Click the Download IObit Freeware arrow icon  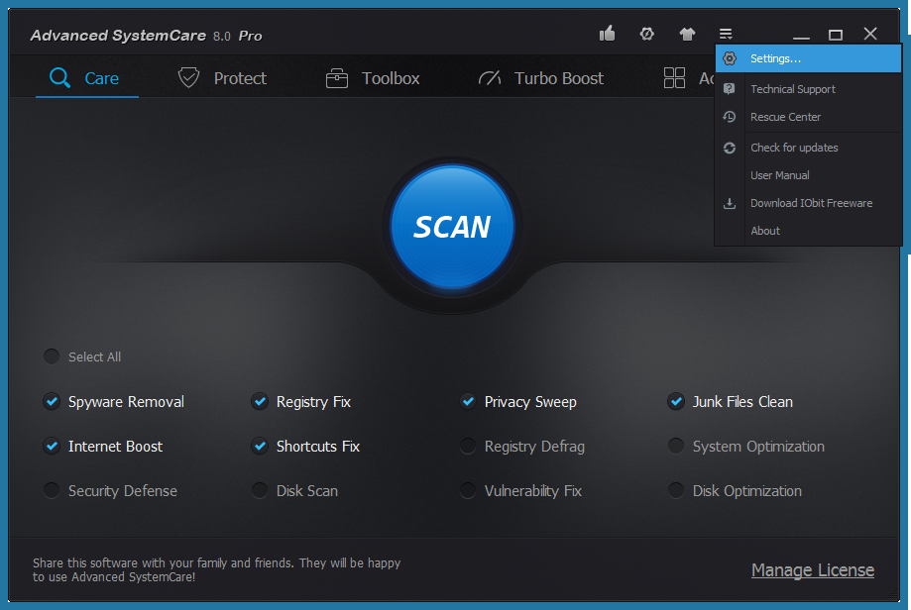pos(730,203)
